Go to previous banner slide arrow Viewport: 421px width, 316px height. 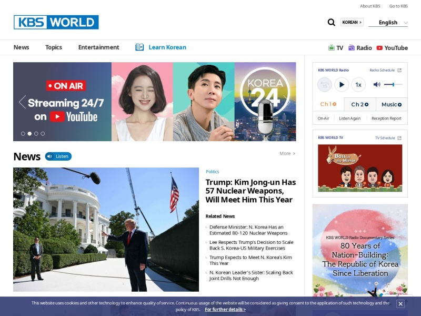point(22,102)
